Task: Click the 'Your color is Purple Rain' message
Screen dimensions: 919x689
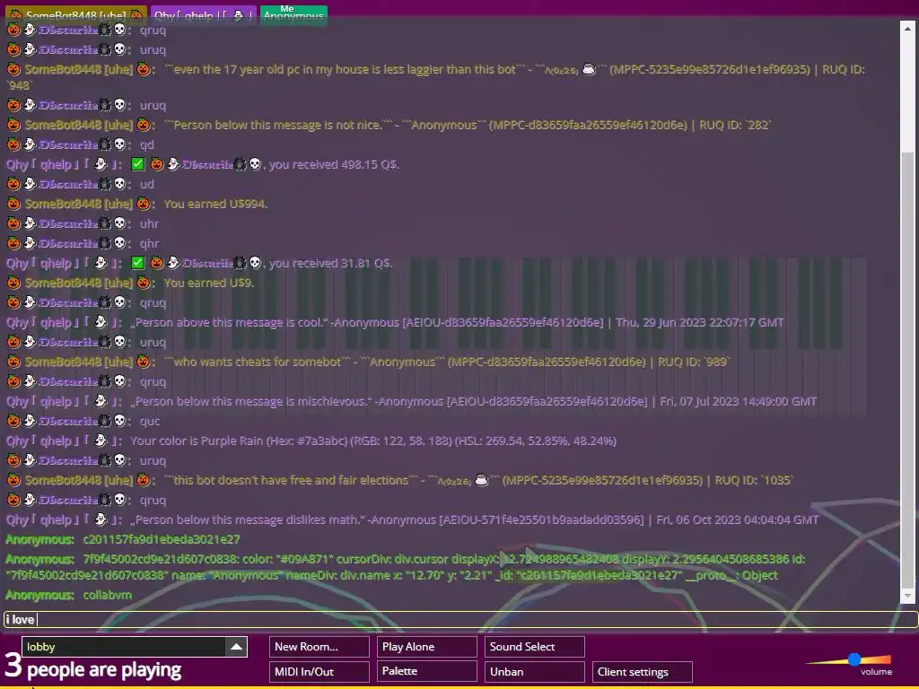Action: tap(373, 441)
